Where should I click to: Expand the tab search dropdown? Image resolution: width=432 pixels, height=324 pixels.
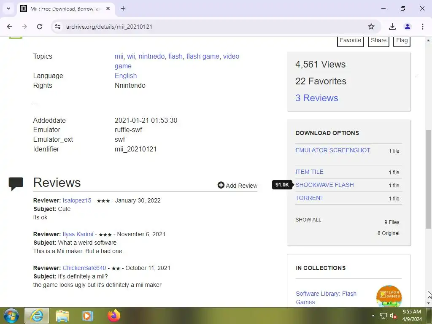point(8,8)
